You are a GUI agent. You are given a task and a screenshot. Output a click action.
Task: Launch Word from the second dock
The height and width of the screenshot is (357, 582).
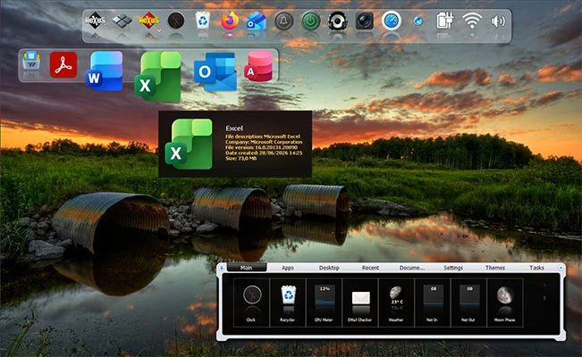[x=105, y=71]
